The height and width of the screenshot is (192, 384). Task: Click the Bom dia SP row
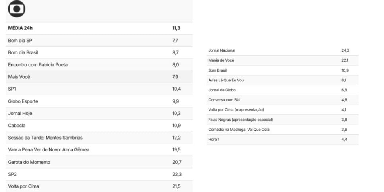tap(99, 41)
